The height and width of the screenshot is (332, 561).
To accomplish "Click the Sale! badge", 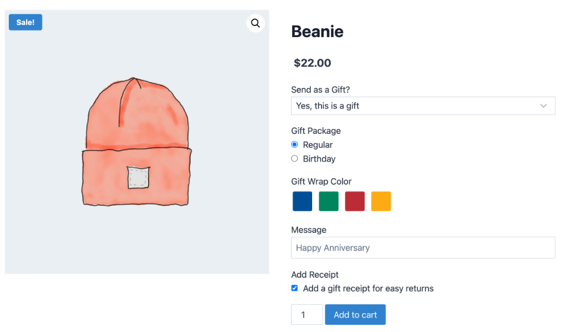I will (25, 22).
